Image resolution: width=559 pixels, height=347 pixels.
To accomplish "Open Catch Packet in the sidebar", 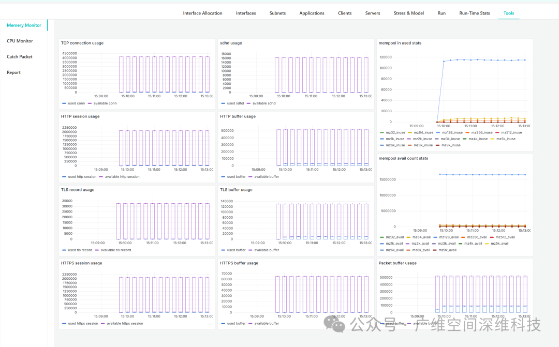I will tap(20, 57).
